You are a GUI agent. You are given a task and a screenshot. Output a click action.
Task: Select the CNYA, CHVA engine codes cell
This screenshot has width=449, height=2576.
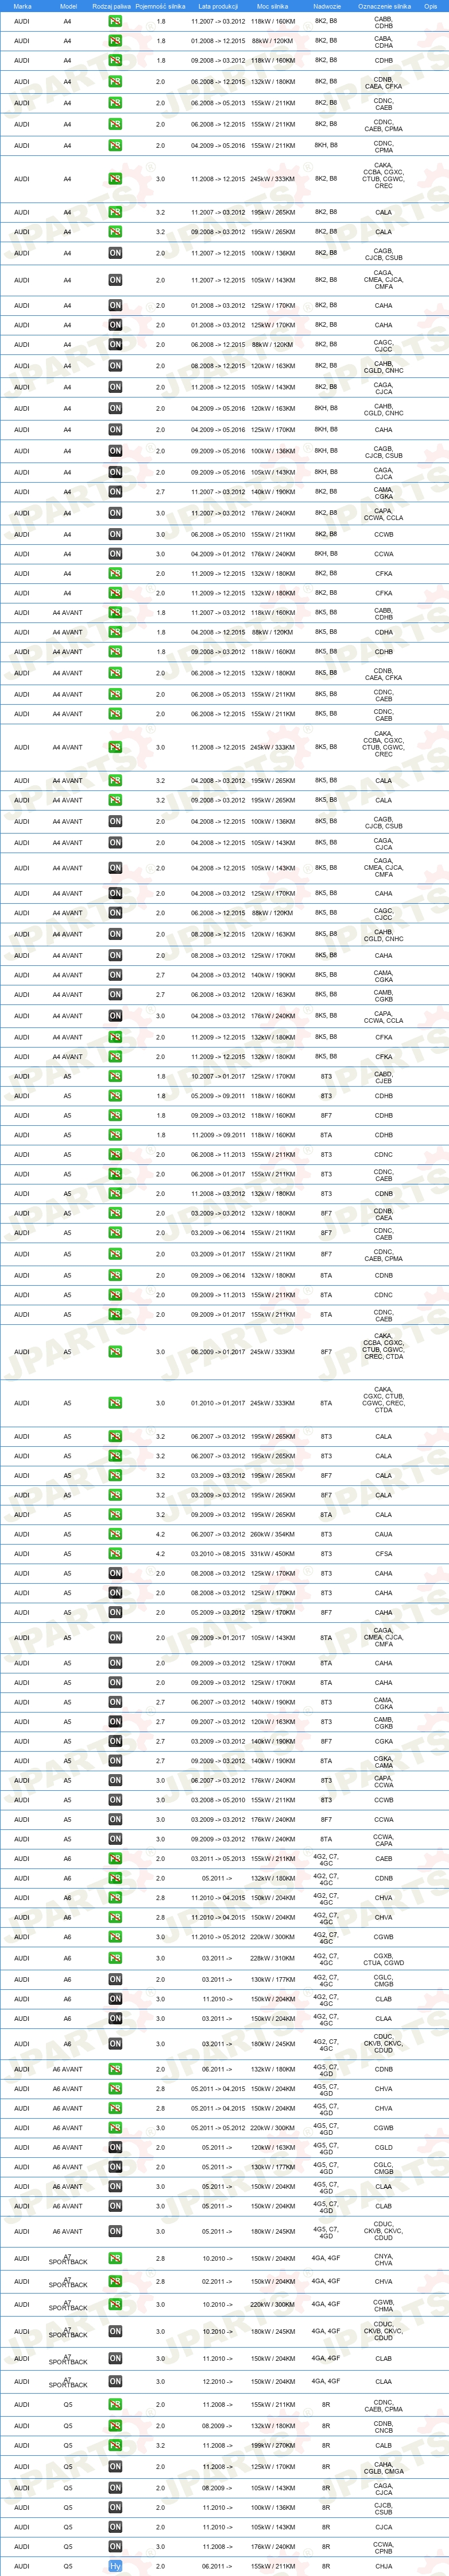coord(383,2258)
